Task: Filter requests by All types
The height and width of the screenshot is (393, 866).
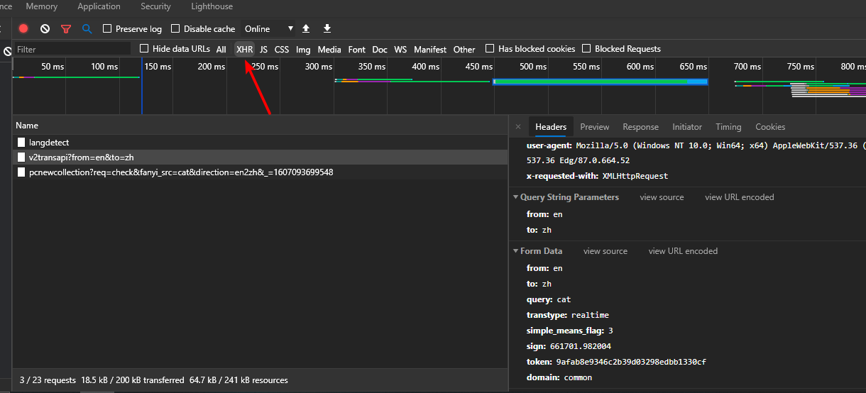Action: [x=221, y=50]
